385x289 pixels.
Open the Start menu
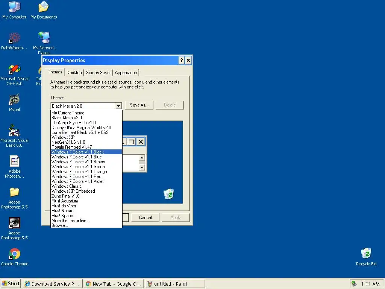click(x=10, y=284)
